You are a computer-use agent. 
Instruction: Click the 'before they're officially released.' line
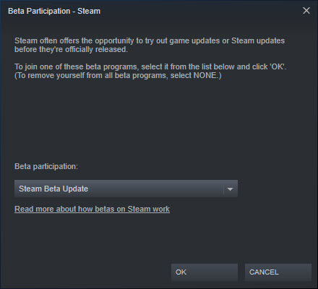tap(71, 49)
